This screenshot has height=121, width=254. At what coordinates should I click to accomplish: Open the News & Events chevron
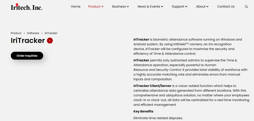[x=162, y=7]
